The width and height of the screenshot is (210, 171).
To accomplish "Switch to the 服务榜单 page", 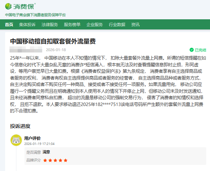I will (x=72, y=24).
